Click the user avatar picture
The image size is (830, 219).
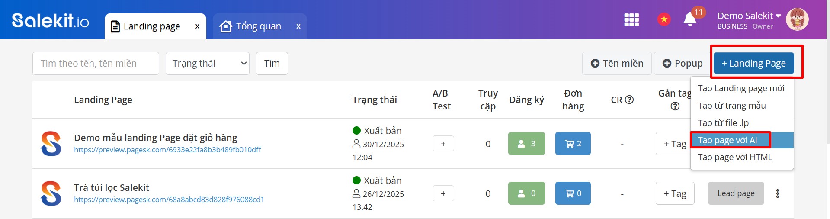pos(797,19)
